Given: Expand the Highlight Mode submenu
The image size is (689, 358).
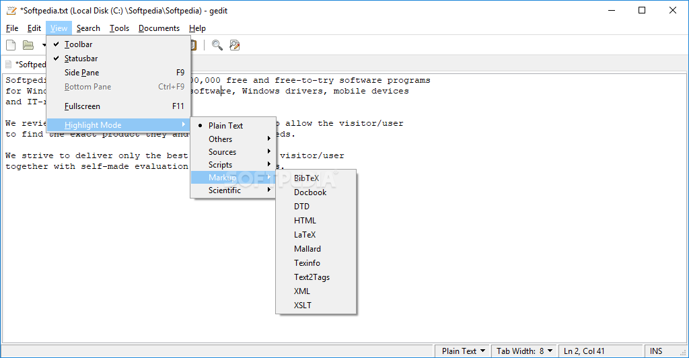Looking at the screenshot, I should click(118, 125).
